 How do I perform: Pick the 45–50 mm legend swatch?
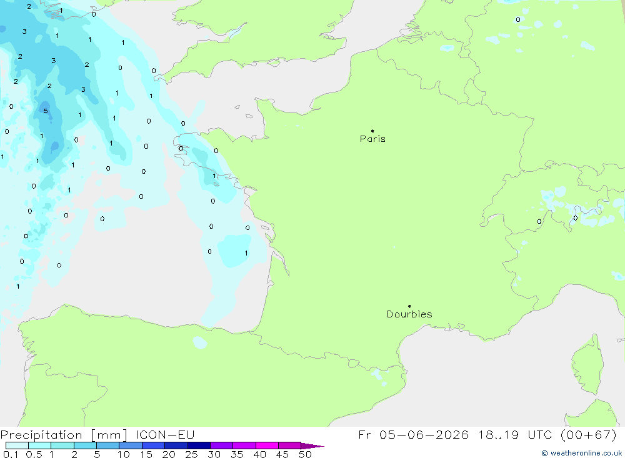(x=290, y=446)
